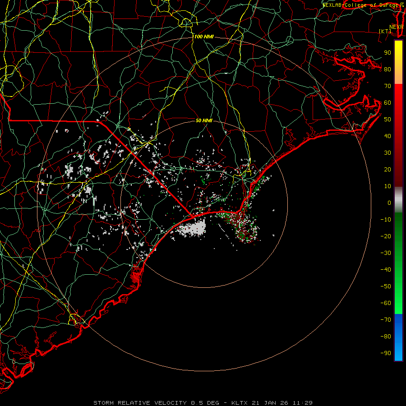Click the positive 20 scale label
406x406 pixels.
click(x=388, y=170)
